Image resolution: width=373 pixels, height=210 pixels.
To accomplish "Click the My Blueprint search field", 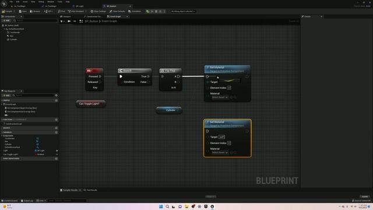I will [x=33, y=95].
